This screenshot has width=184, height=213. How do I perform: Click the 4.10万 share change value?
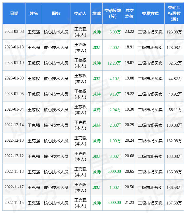pyautogui.click(x=115, y=79)
